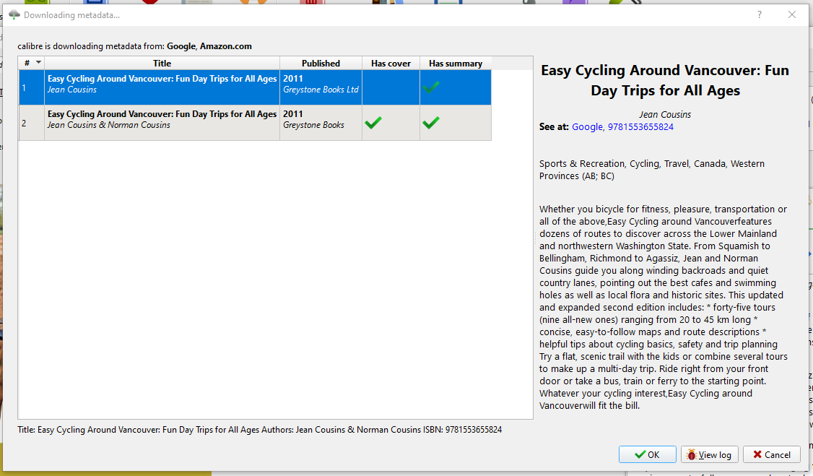Click the book title heading in details panel
This screenshot has height=476, width=813.
click(665, 80)
